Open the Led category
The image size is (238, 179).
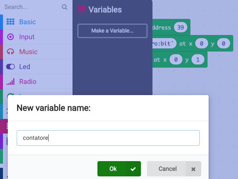(x=25, y=67)
